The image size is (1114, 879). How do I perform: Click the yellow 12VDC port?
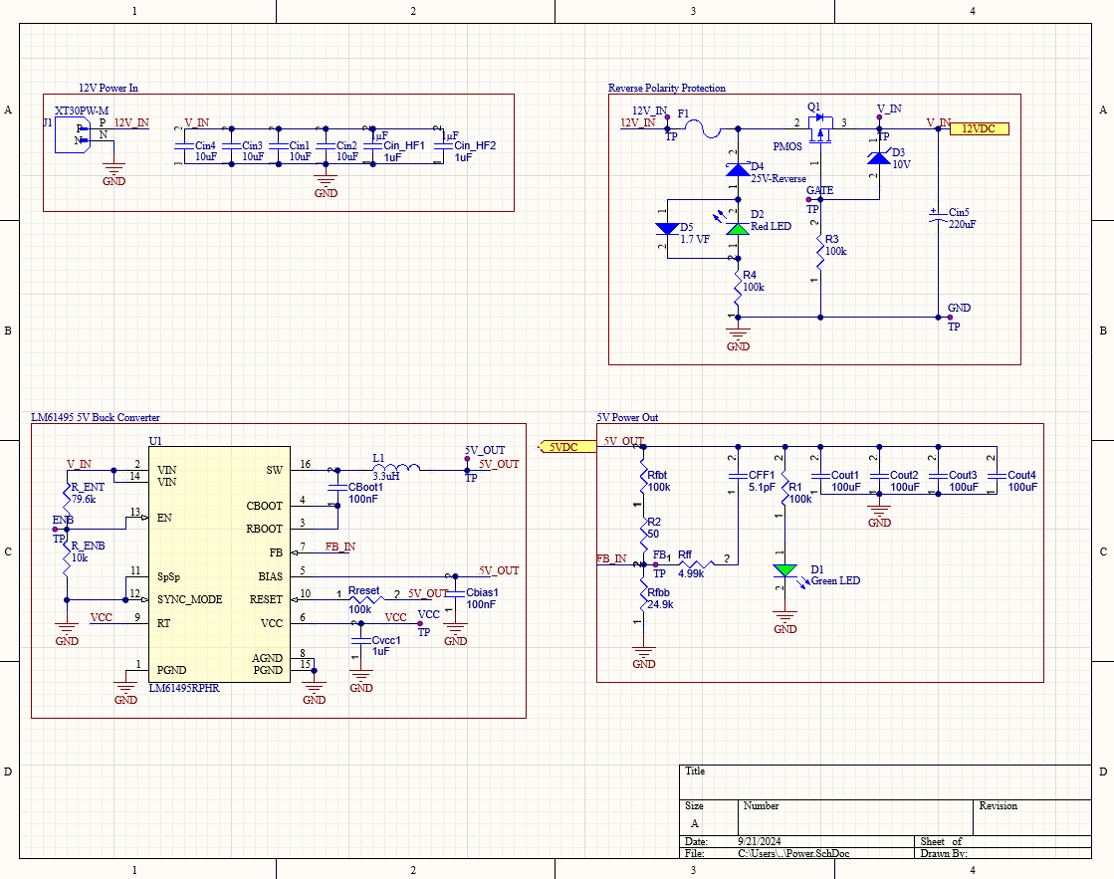tap(980, 128)
